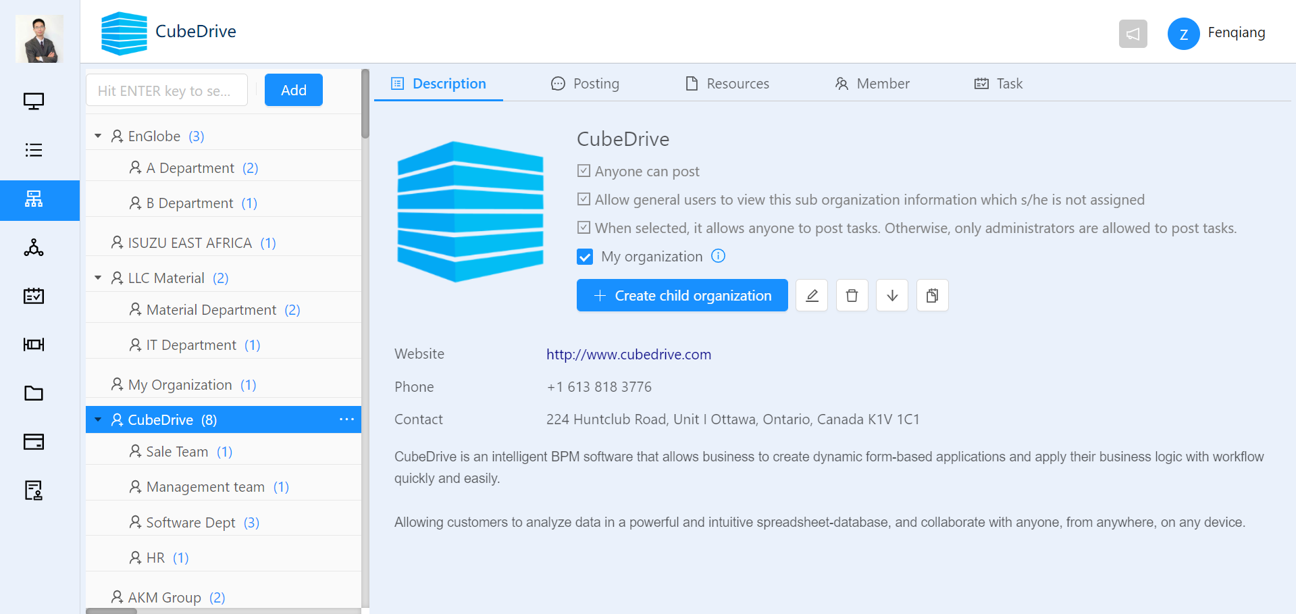Image resolution: width=1296 pixels, height=614 pixels.
Task: Open the three-dot menu on CubeDrive row
Action: 346,419
